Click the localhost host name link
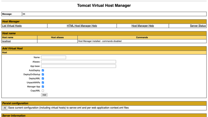The height and width of the screenshot is (117, 208). pos(6,41)
